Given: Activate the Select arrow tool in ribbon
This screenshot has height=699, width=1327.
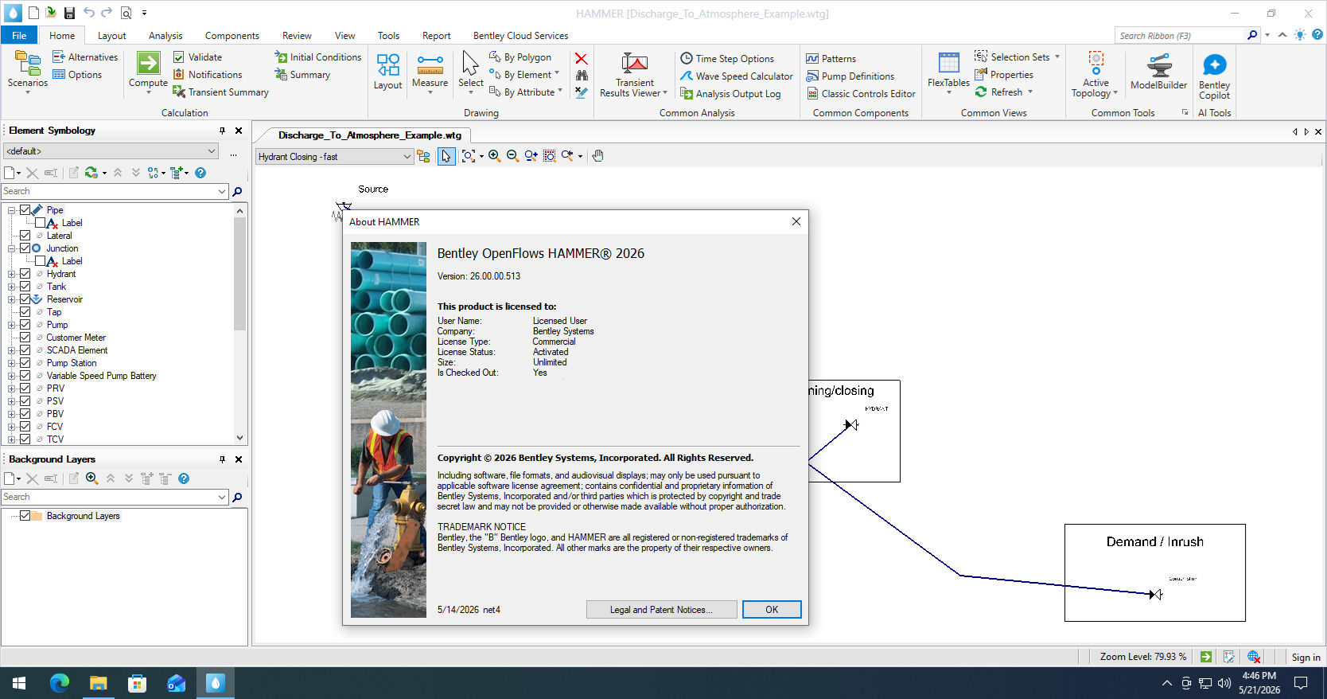Looking at the screenshot, I should point(470,72).
